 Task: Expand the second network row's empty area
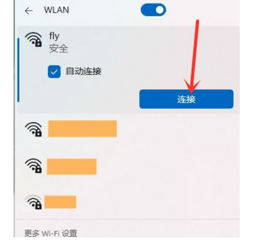178,129
